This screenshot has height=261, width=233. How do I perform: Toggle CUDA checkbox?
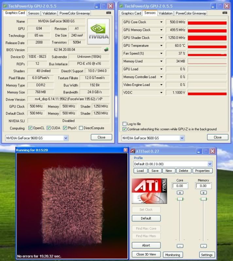pyautogui.click(x=49, y=128)
